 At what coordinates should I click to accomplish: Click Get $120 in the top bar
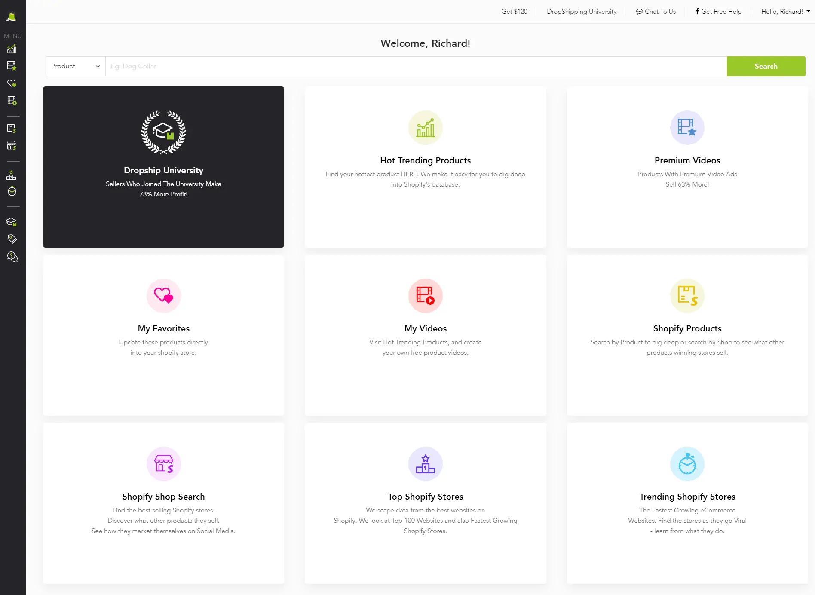point(514,12)
